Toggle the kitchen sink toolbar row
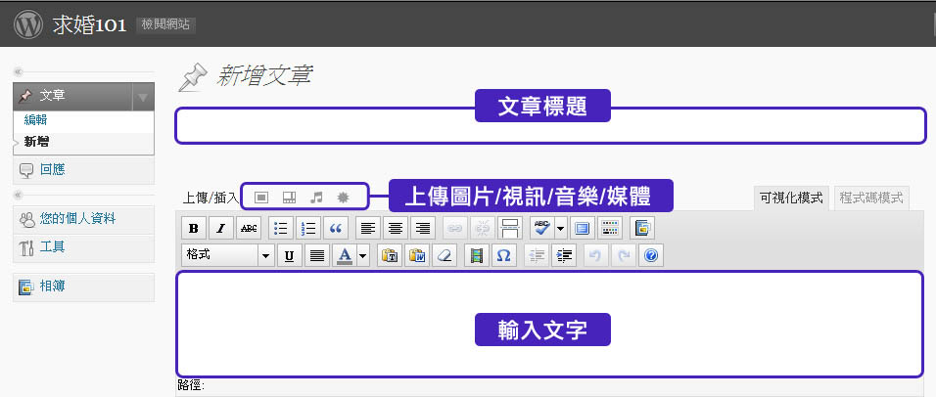The height and width of the screenshot is (397, 936). point(610,229)
